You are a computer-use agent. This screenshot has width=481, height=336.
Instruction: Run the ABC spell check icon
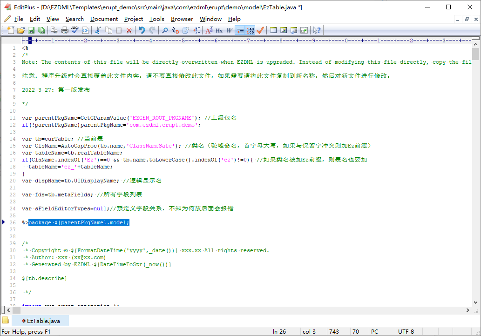(x=75, y=30)
